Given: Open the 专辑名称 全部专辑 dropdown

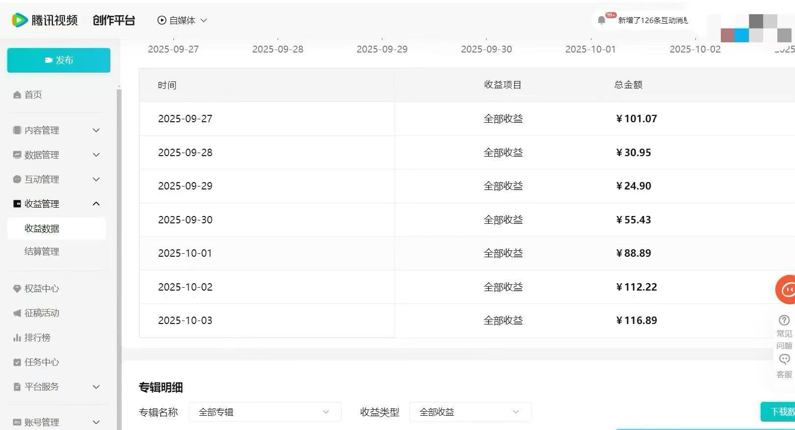Looking at the screenshot, I should point(265,412).
